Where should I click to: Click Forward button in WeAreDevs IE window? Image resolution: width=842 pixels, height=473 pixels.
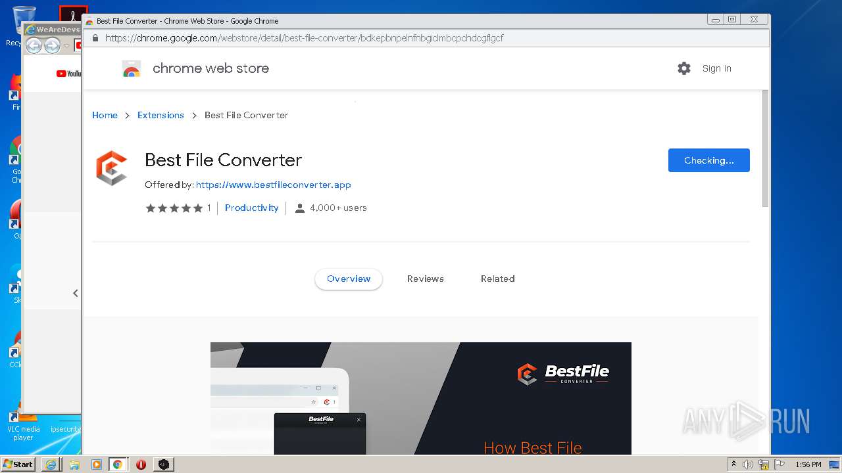coord(53,45)
